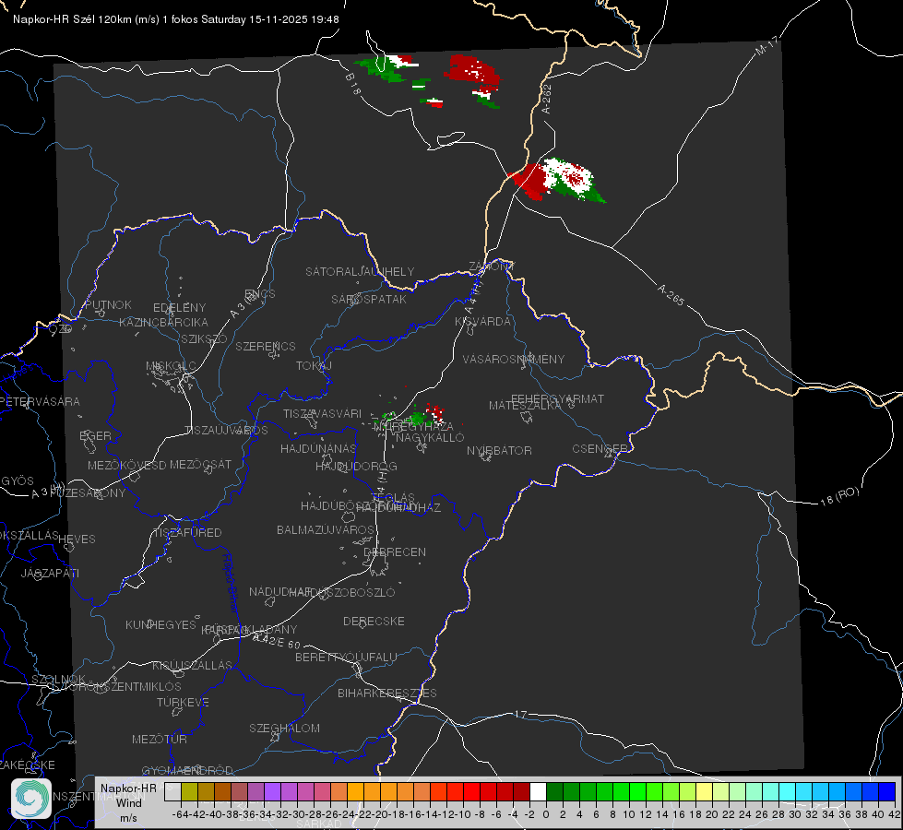
Task: Click the MEZŐTÚR label
Action: coord(160,739)
